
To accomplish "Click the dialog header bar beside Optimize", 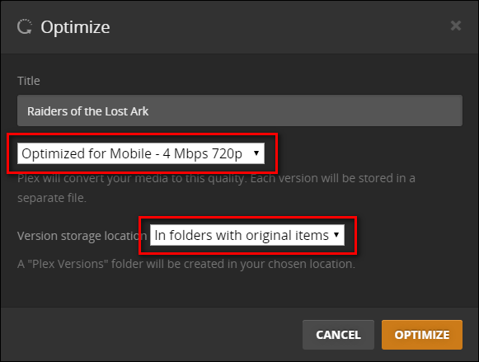I will 275,27.
